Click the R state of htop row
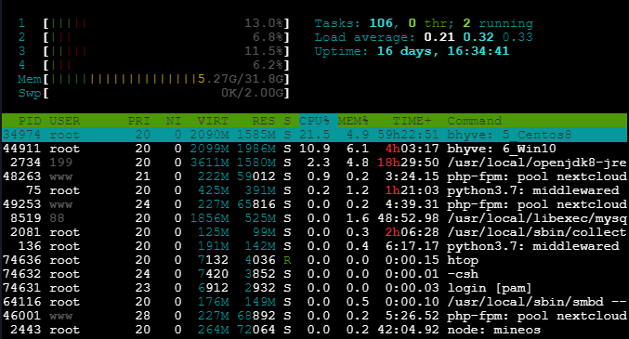The image size is (629, 339). (287, 260)
